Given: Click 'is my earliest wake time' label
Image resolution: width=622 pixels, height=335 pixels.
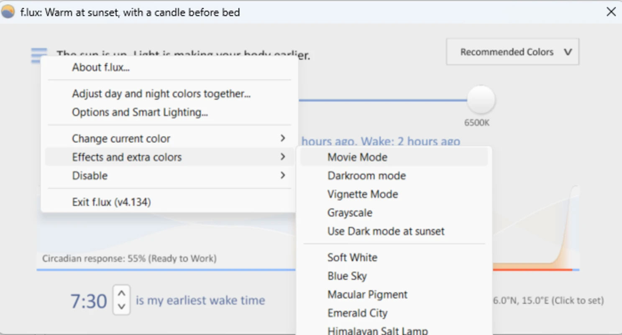Looking at the screenshot, I should pyautogui.click(x=200, y=300).
